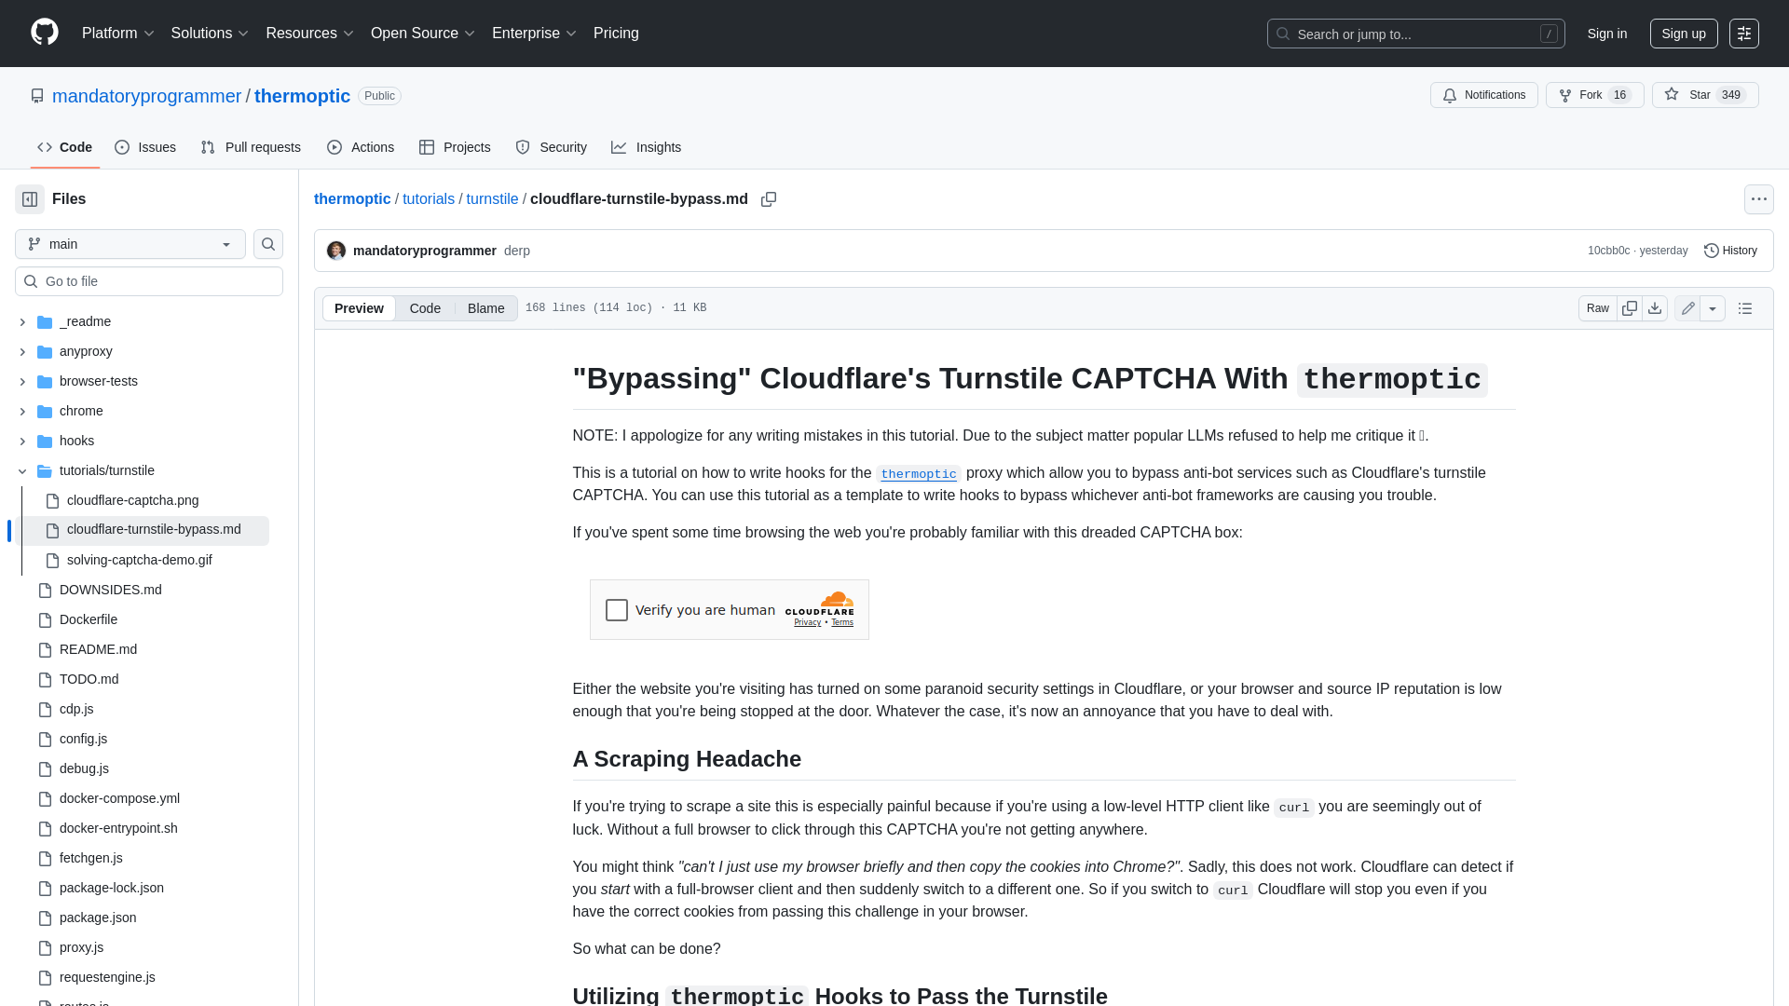Download raw file icon
Image resolution: width=1789 pixels, height=1006 pixels.
(1655, 308)
